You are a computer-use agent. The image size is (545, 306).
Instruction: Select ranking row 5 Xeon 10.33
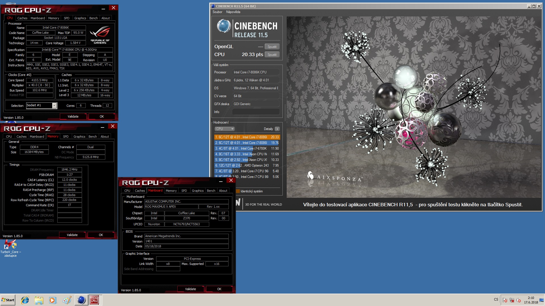coord(247,160)
